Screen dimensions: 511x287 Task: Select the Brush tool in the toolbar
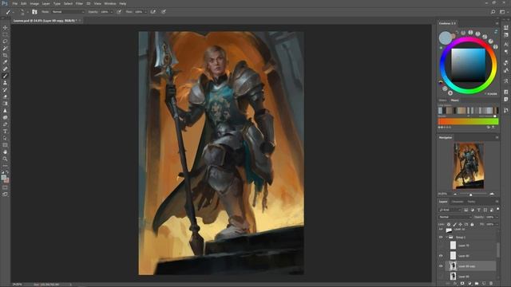pos(5,76)
